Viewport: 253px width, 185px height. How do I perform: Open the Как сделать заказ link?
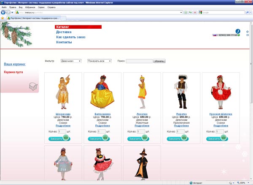coord(71,37)
